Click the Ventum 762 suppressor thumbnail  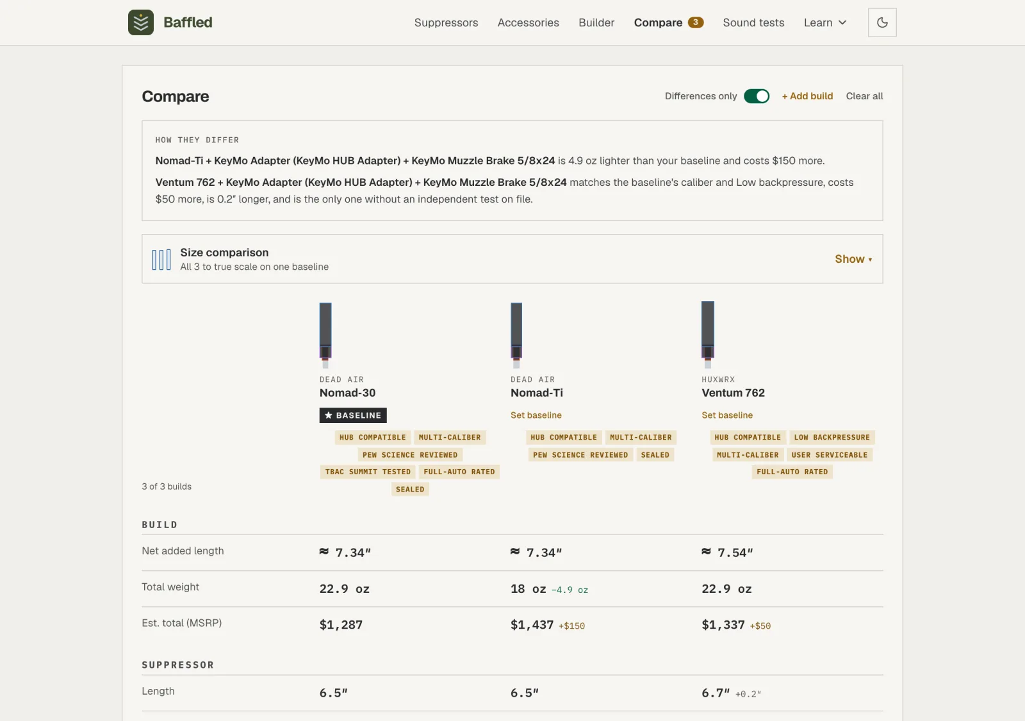coord(708,334)
